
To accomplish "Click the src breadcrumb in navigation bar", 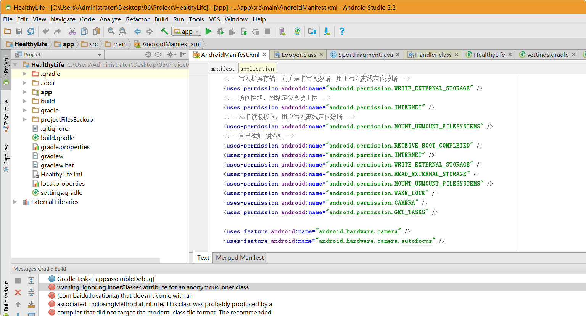I will coord(90,44).
